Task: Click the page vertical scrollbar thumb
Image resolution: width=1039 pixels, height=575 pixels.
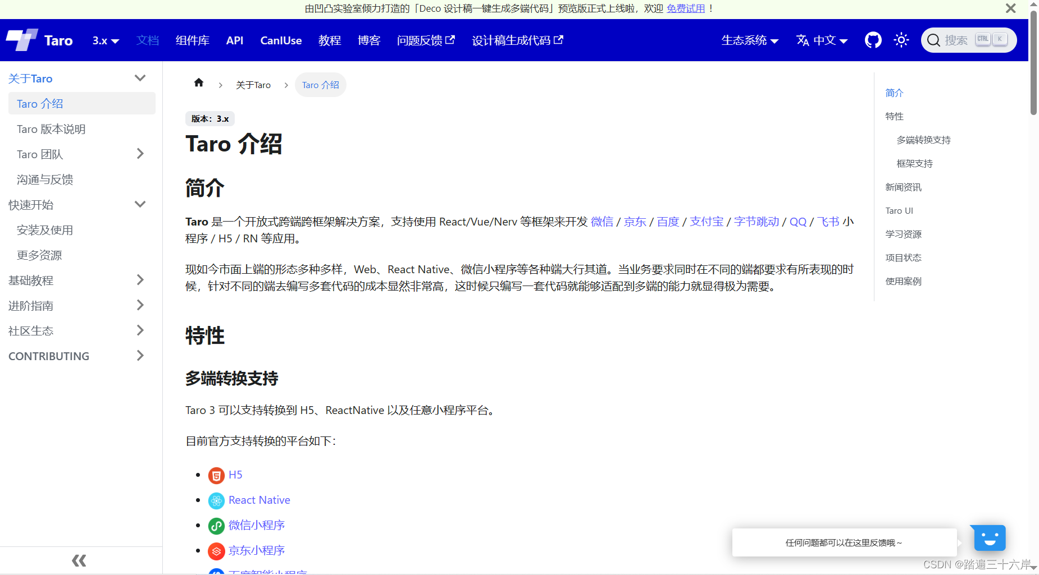Action: (1033, 62)
